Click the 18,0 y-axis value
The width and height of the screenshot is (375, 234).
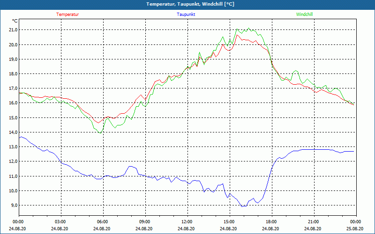14,74
